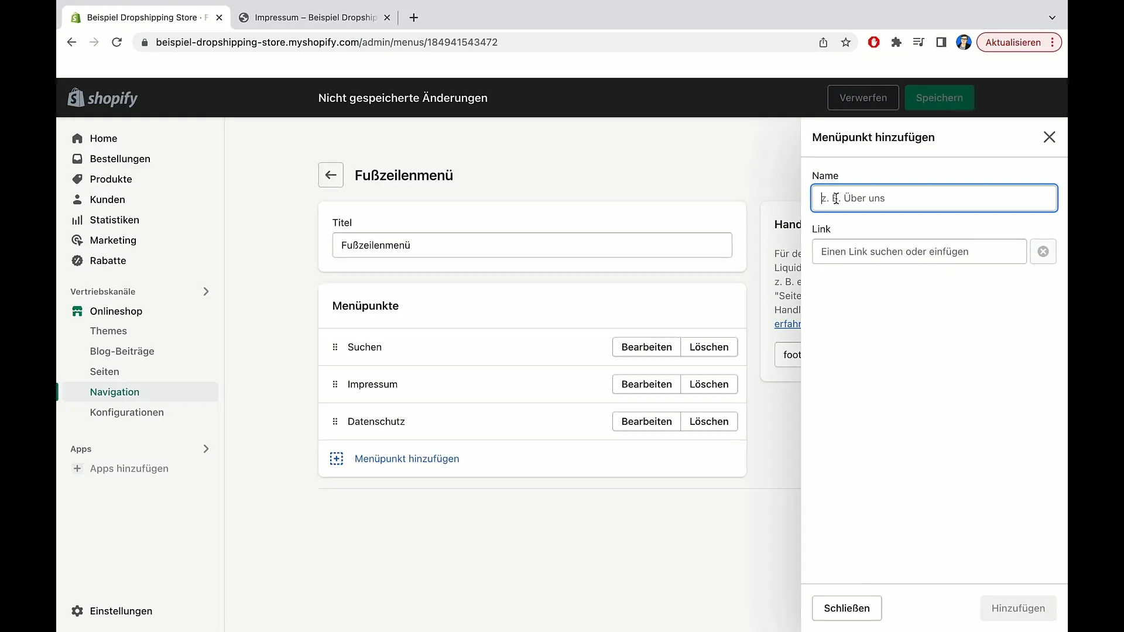Image resolution: width=1124 pixels, height=632 pixels.
Task: Expand Apps section in sidebar
Action: pyautogui.click(x=206, y=448)
